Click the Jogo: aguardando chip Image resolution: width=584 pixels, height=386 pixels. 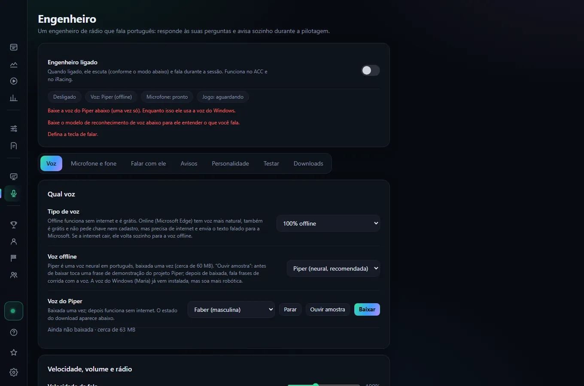[x=223, y=97]
